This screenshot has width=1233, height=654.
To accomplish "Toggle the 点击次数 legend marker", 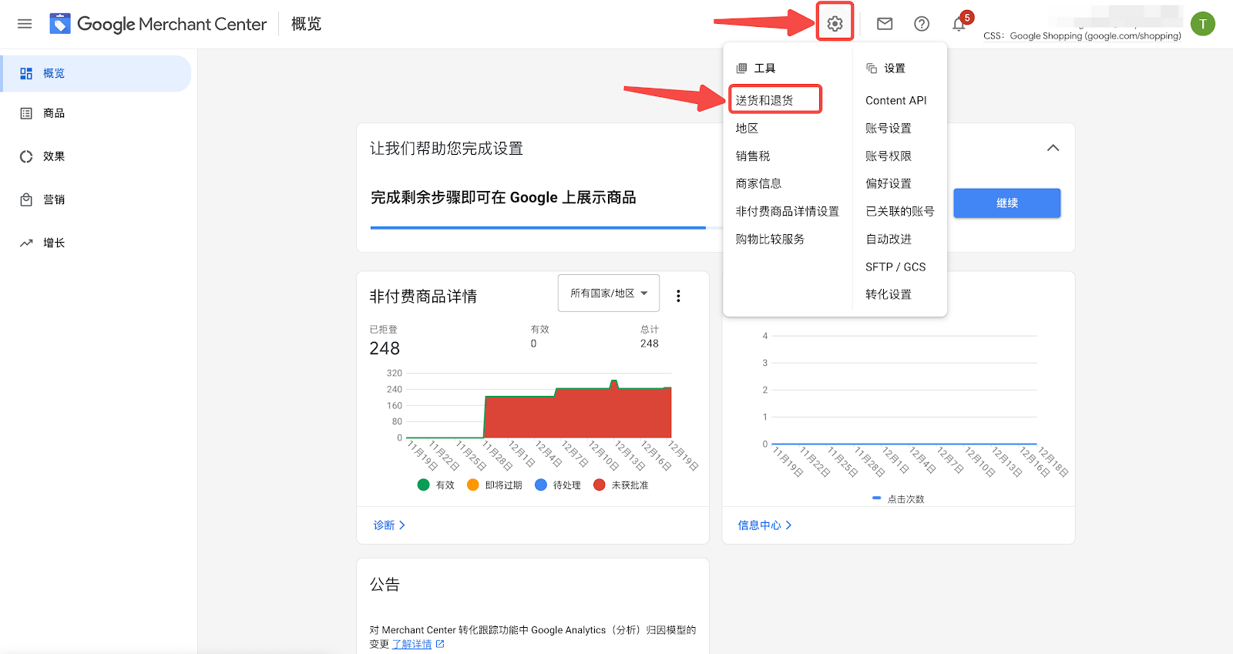I will point(876,498).
